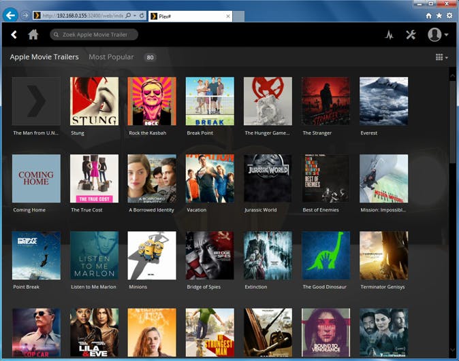Open the browser tools gear icon
Screen dimensions: 459x361
(x=449, y=16)
